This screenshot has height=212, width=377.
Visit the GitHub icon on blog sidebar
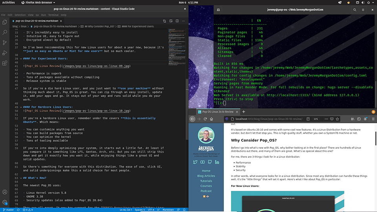point(210,162)
